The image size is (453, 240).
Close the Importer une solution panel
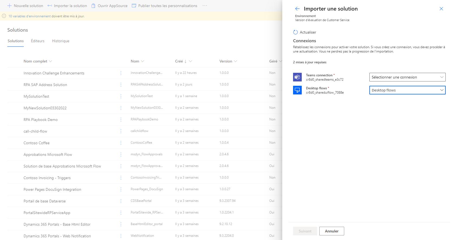[x=441, y=9]
